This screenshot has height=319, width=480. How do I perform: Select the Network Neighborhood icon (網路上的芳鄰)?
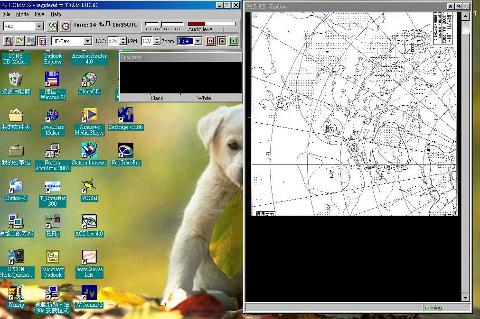pos(17,226)
